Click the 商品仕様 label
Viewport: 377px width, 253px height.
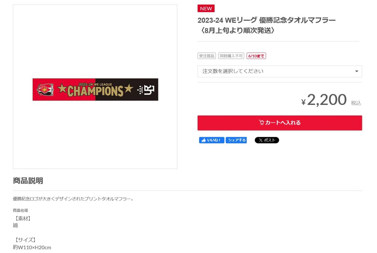[20, 210]
